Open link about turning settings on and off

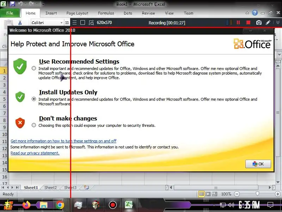pos(63,141)
